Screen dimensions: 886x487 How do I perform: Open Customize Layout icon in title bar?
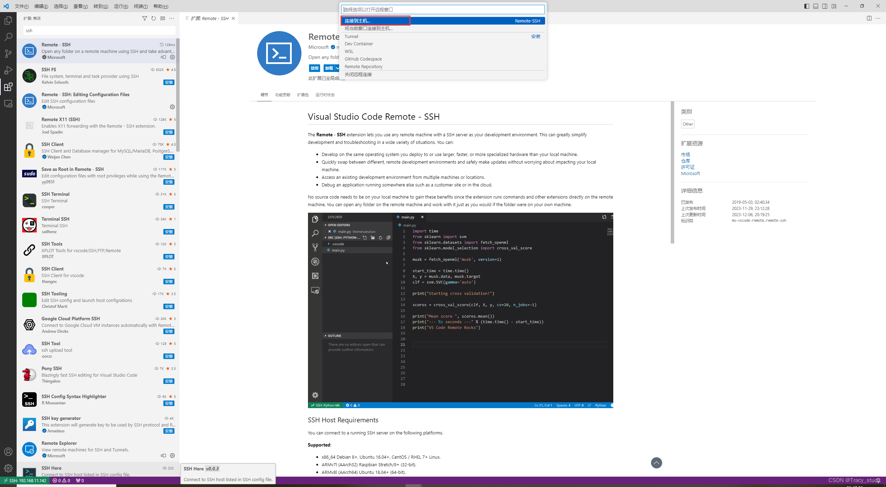click(834, 6)
